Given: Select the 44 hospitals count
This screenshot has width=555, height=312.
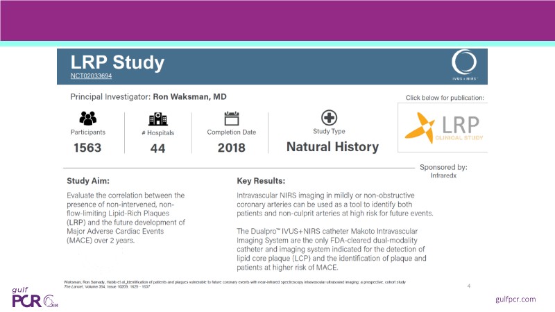Looking at the screenshot, I should [x=157, y=148].
